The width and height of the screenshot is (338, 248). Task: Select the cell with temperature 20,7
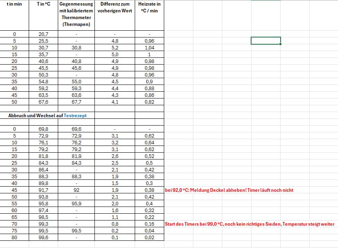point(44,34)
